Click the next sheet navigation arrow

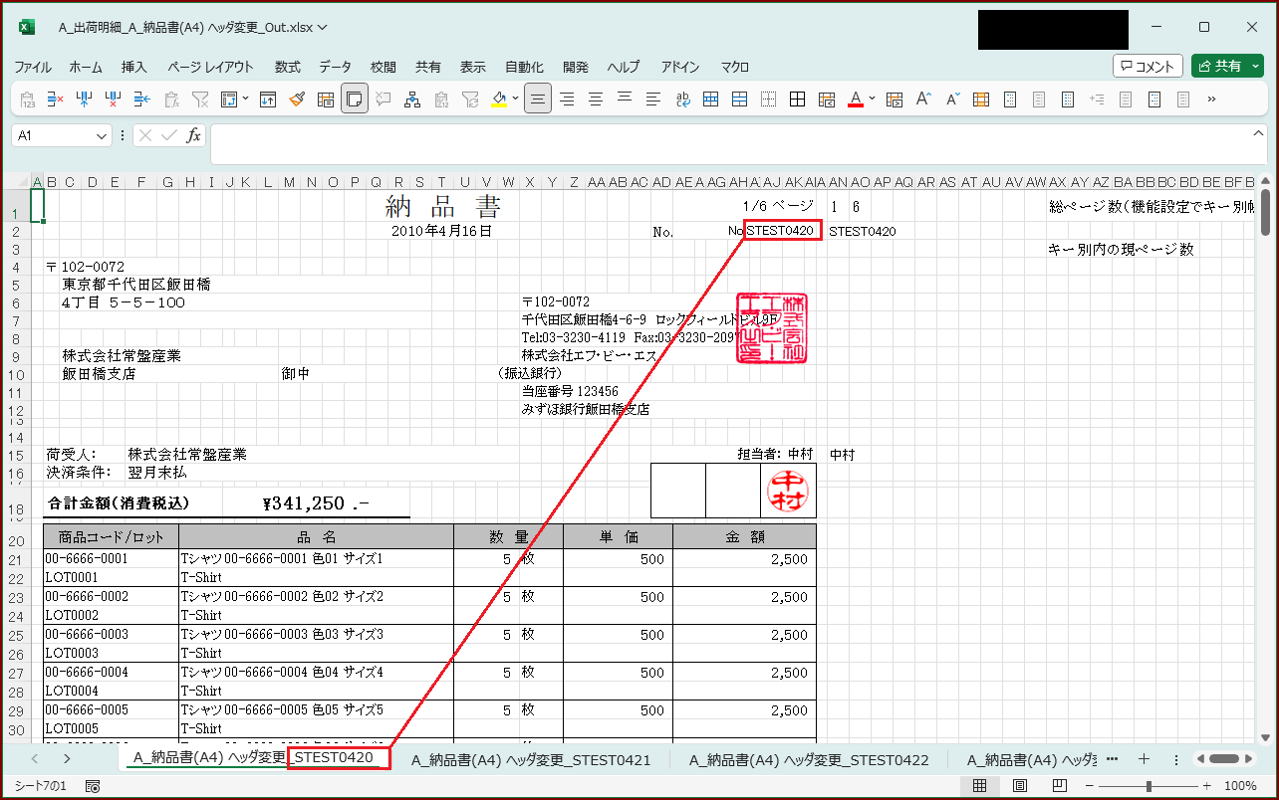[66, 759]
